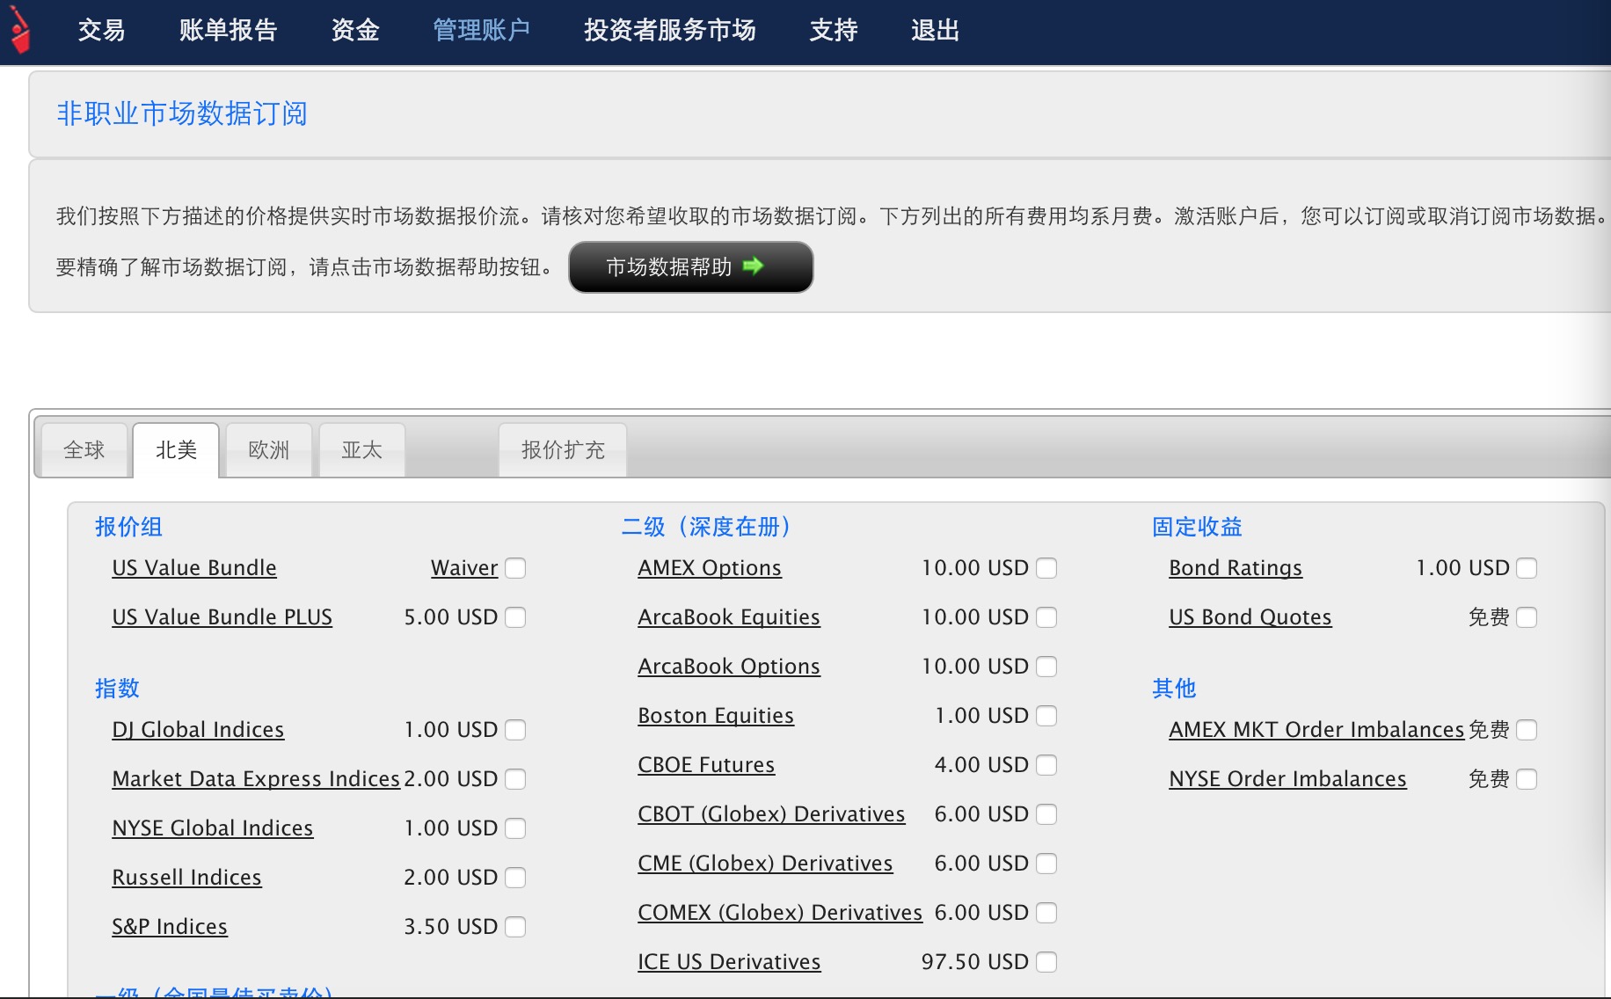
Task: Tick the ICE US Derivatives checkbox
Action: [1046, 962]
